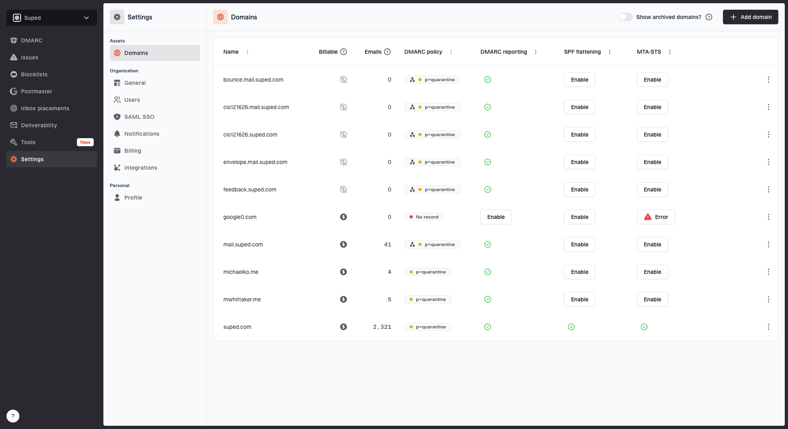Open Postmaster in the sidebar
788x429 pixels.
tap(52, 91)
